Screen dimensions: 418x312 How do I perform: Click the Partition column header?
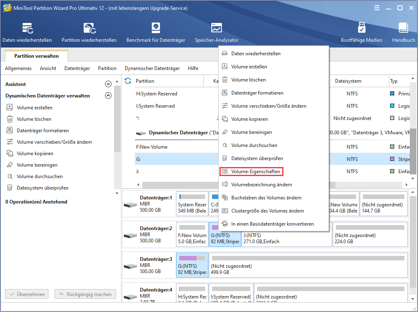pyautogui.click(x=169, y=81)
